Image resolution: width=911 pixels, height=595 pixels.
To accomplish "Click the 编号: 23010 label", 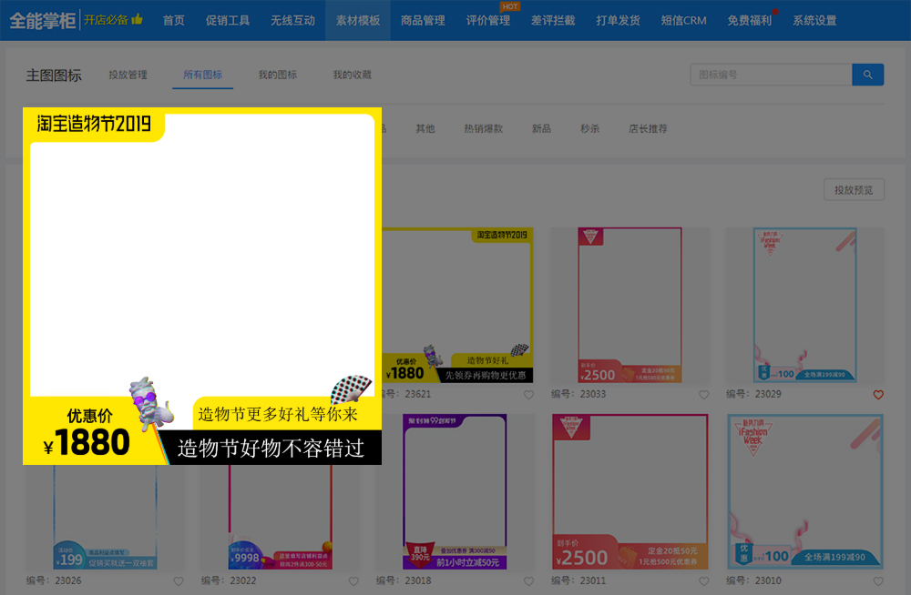I will pyautogui.click(x=753, y=580).
